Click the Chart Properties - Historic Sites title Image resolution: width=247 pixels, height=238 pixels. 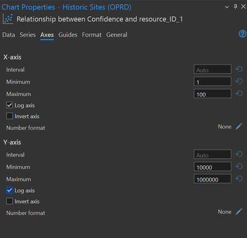coord(66,7)
